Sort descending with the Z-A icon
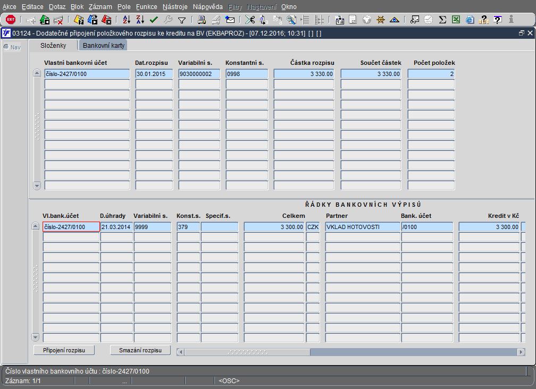 (140, 20)
